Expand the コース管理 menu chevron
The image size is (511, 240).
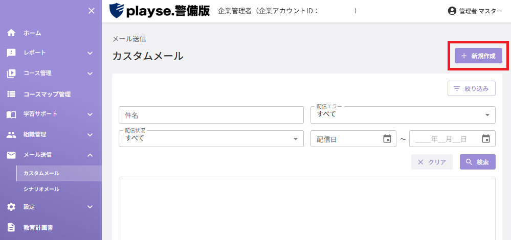(90, 74)
